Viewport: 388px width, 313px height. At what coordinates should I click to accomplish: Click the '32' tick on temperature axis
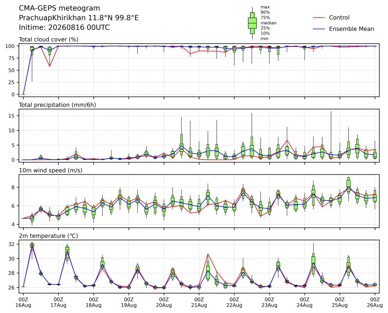[x=12, y=244]
